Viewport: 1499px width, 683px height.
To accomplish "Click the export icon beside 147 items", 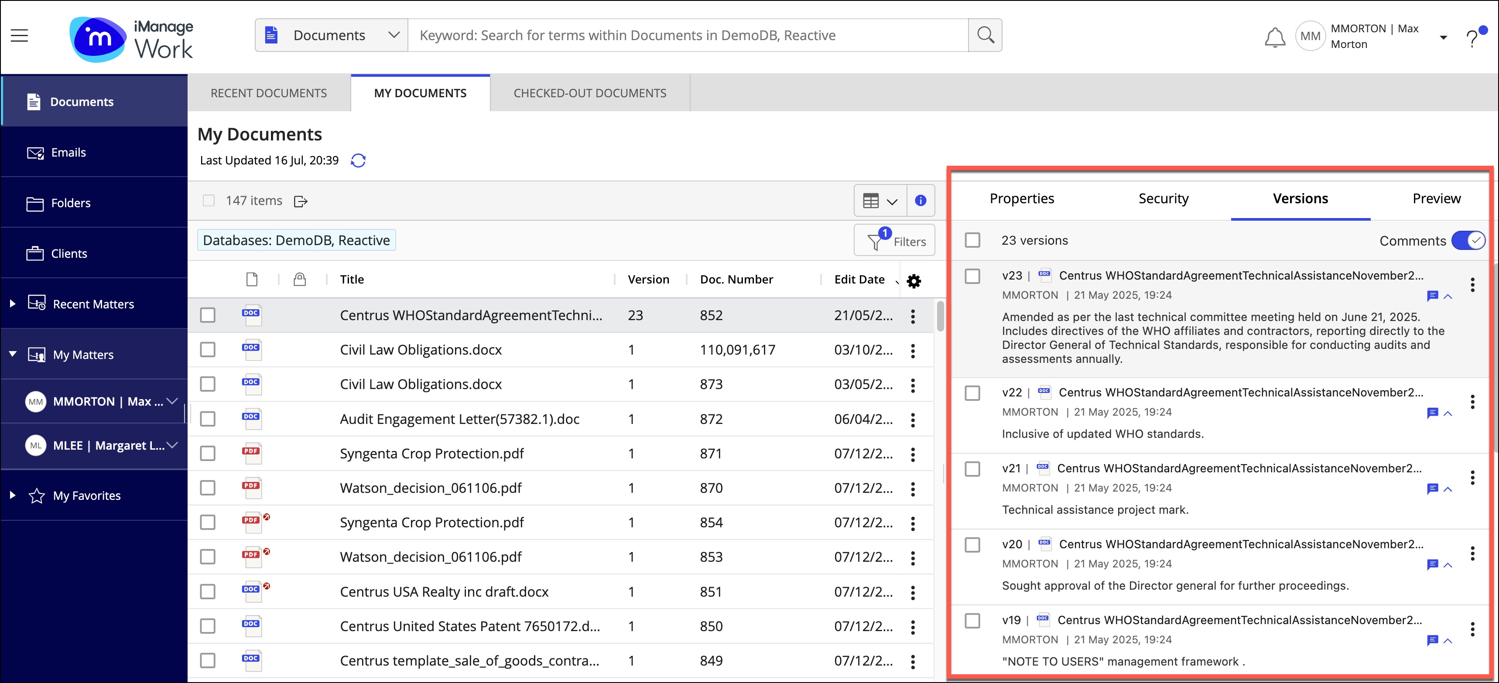I will click(301, 201).
